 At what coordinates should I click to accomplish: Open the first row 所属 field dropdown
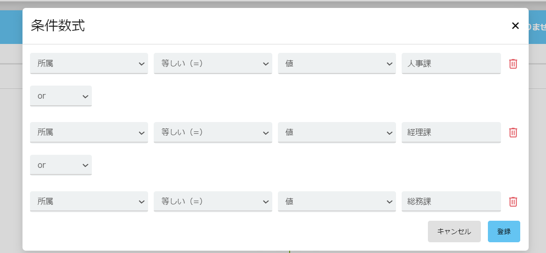89,64
